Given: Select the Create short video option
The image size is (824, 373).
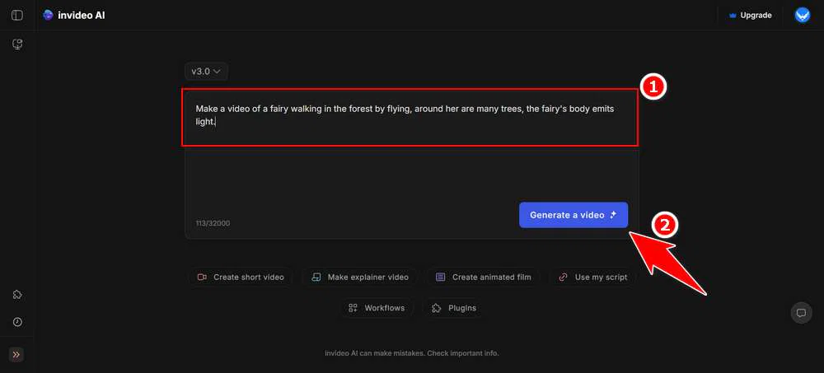Looking at the screenshot, I should [x=241, y=277].
